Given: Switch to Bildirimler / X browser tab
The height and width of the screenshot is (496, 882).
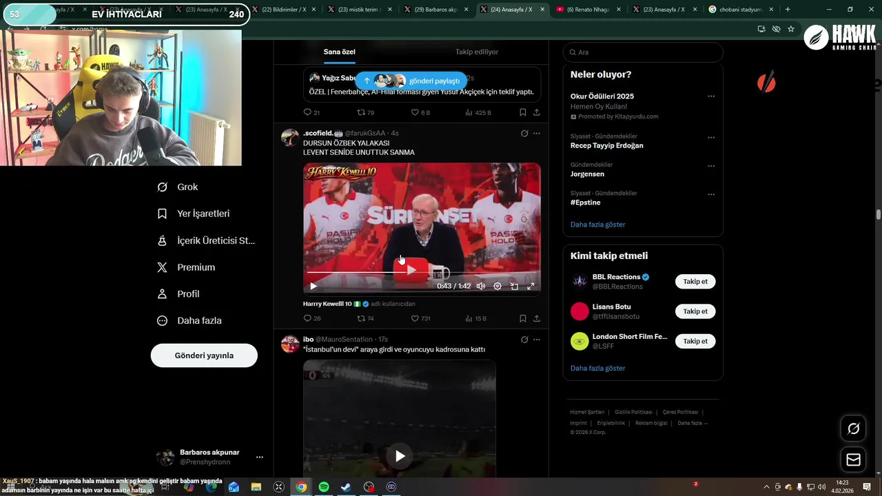Looking at the screenshot, I should pyautogui.click(x=284, y=10).
